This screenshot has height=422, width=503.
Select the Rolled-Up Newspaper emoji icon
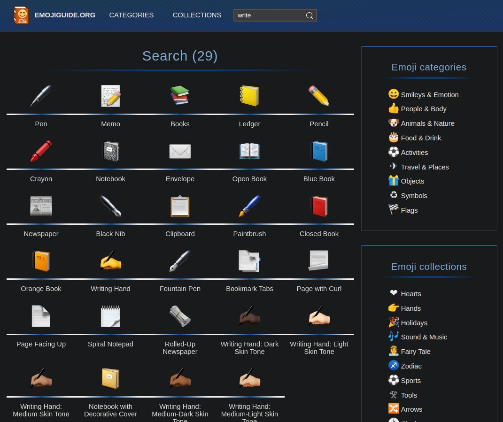pyautogui.click(x=180, y=316)
